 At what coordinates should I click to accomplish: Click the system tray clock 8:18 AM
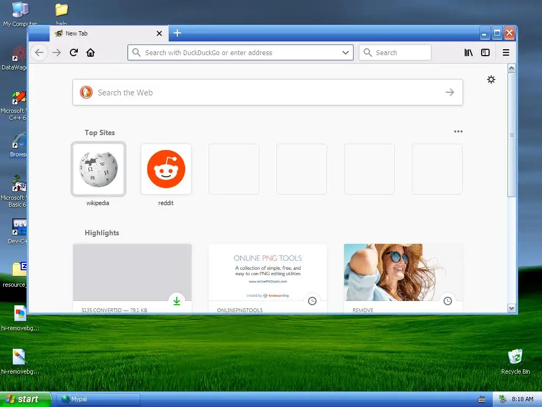point(522,399)
